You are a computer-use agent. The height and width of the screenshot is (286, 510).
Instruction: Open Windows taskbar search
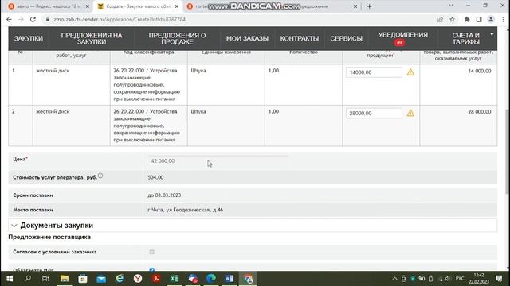click(28, 279)
